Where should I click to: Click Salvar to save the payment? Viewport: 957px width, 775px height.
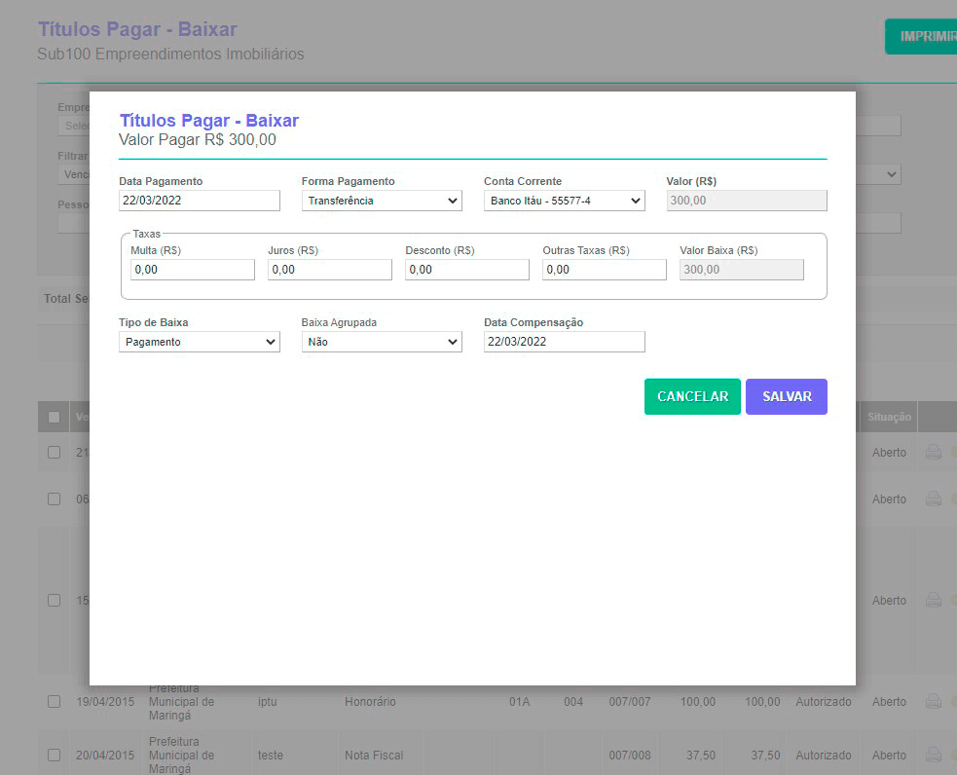(786, 397)
